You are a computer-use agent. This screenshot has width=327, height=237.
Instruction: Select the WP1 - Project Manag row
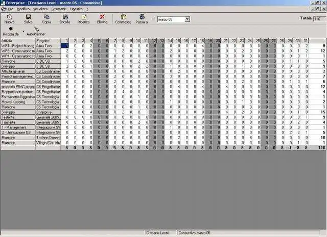[18, 46]
